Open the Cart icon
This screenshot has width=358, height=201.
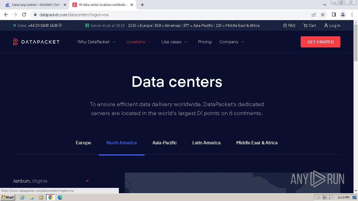[x=305, y=25]
